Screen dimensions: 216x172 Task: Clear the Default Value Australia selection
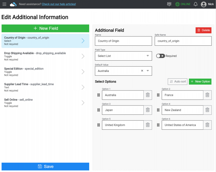click(x=142, y=71)
